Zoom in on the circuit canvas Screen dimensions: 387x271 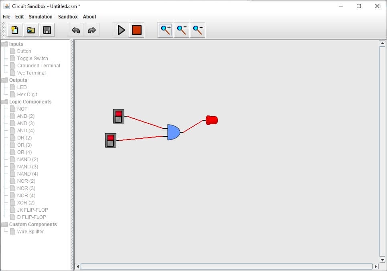[165, 30]
